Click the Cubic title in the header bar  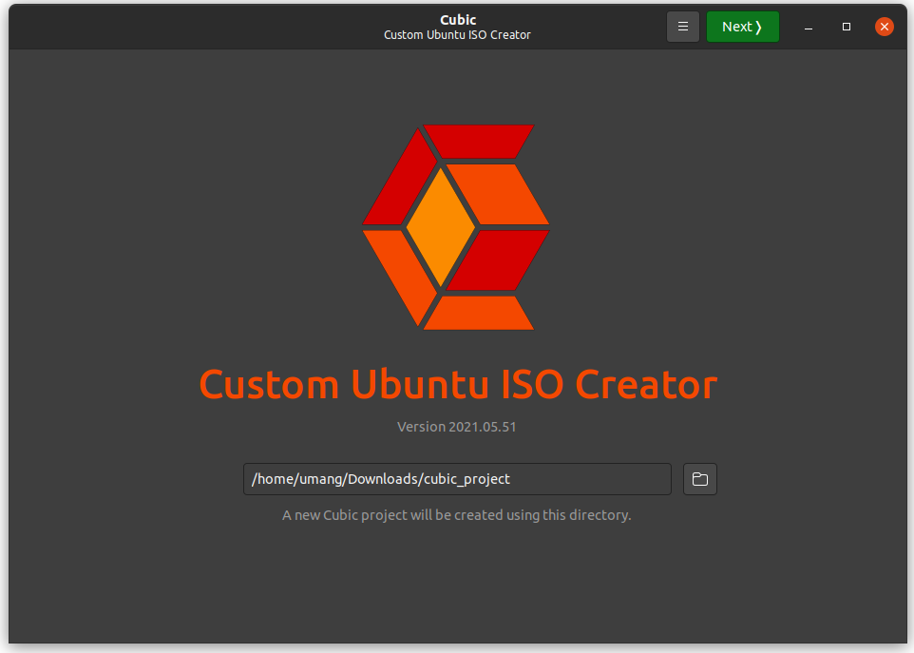point(457,19)
